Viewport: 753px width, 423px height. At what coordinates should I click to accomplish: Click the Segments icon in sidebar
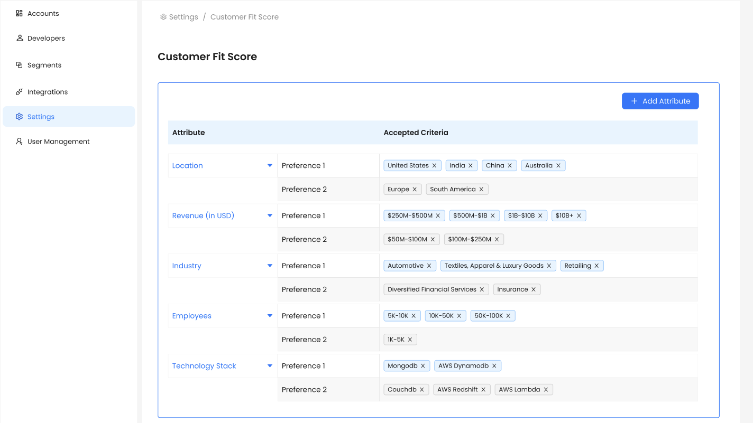click(20, 65)
